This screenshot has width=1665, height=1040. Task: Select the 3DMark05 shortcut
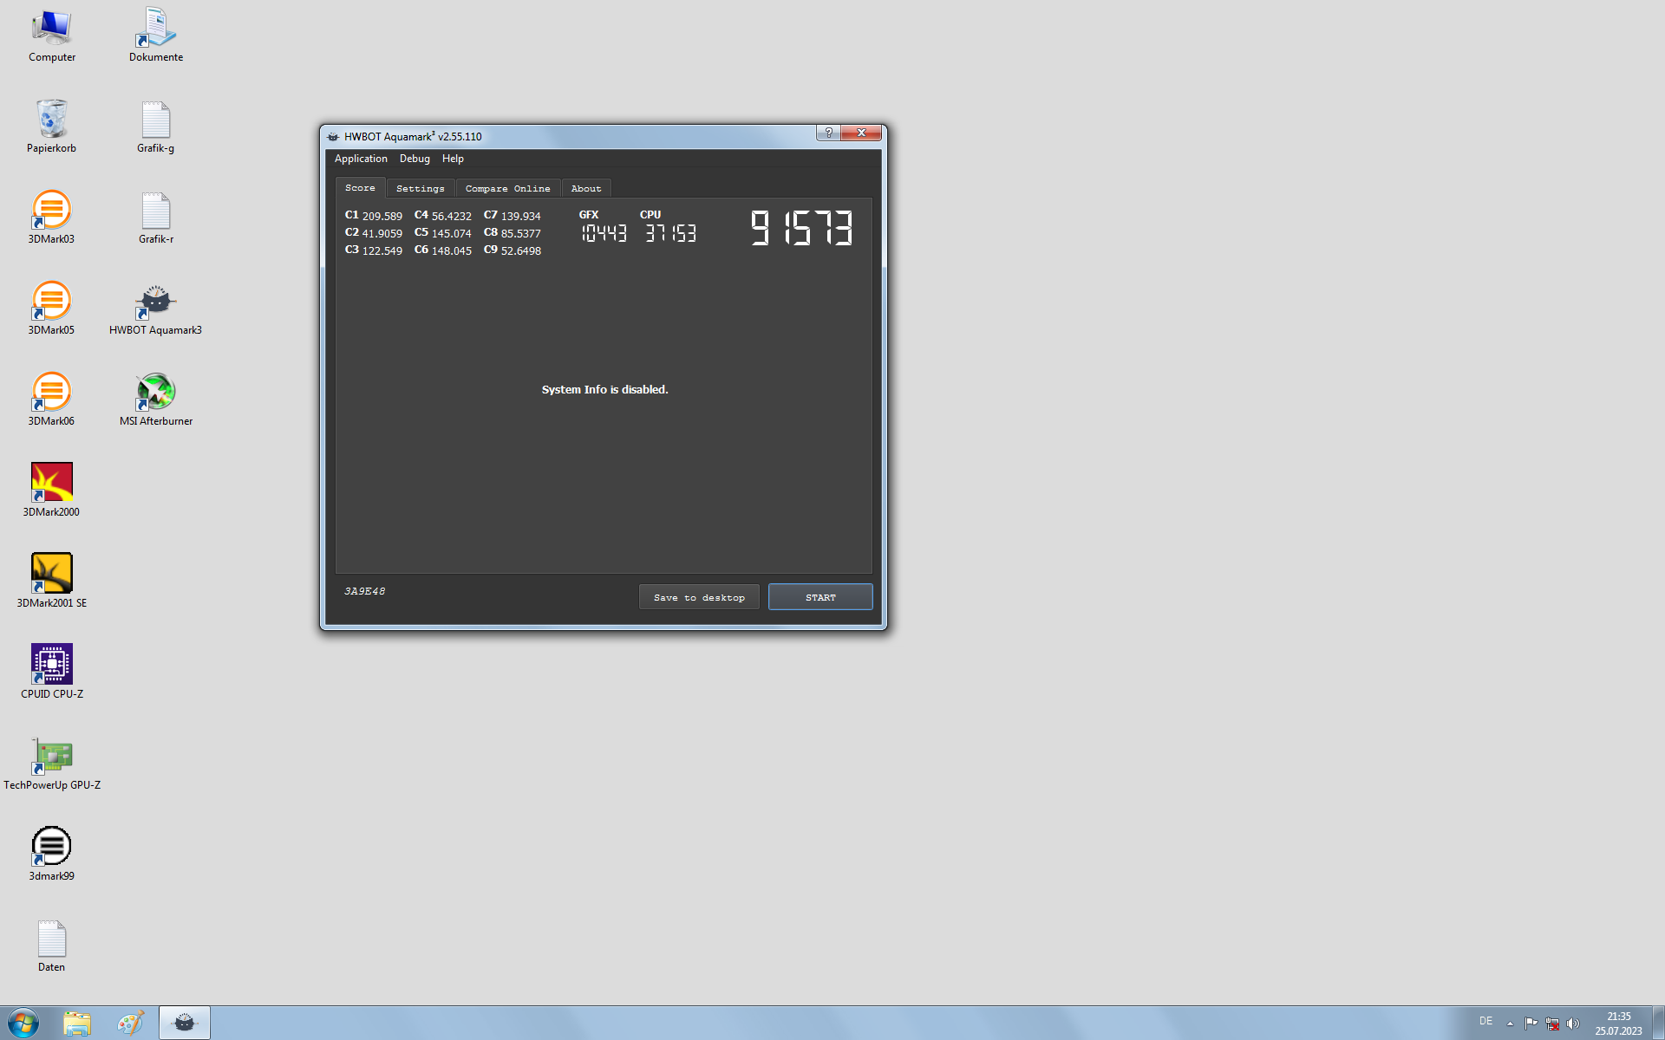52,309
